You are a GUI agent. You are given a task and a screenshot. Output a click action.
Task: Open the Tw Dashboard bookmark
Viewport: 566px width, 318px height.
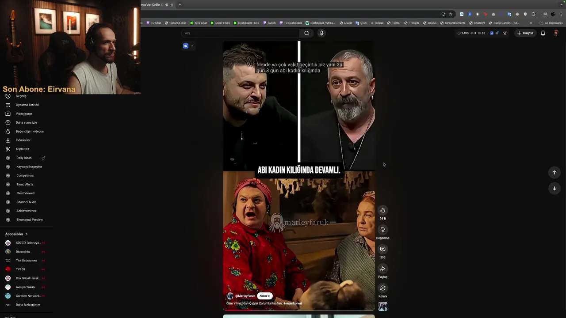coord(291,23)
